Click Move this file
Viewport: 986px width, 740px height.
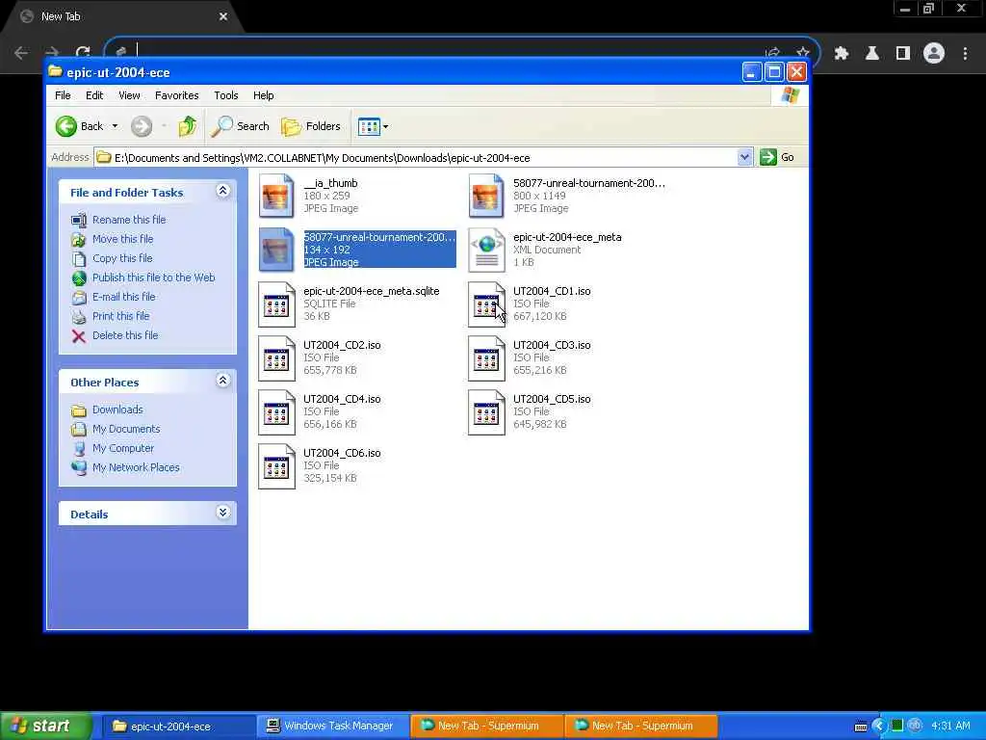(122, 239)
